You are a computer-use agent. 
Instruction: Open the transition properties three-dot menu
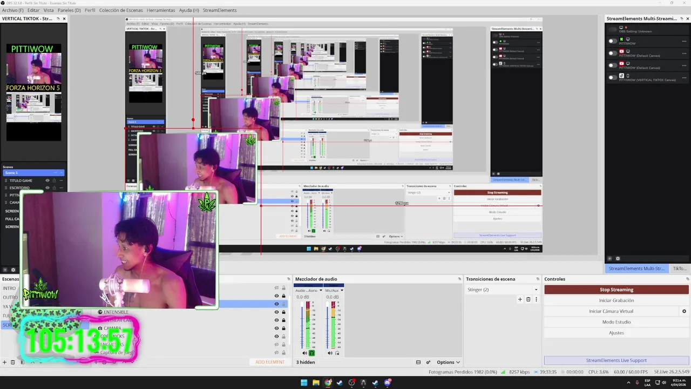point(536,299)
